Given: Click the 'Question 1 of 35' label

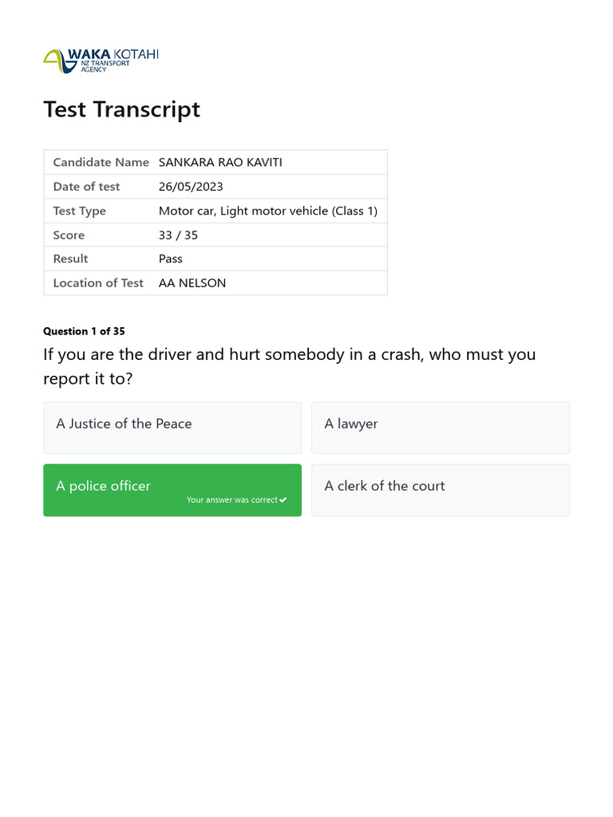Looking at the screenshot, I should 84,331.
